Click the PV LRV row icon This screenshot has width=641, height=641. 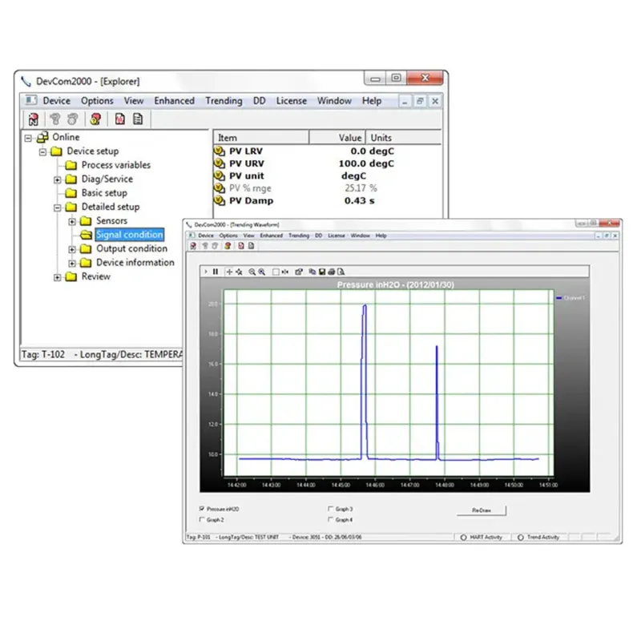(x=220, y=151)
